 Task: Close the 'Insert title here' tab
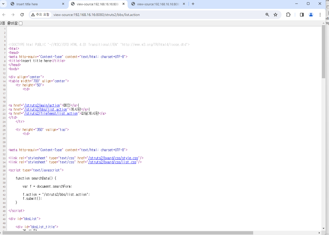pyautogui.click(x=63, y=4)
